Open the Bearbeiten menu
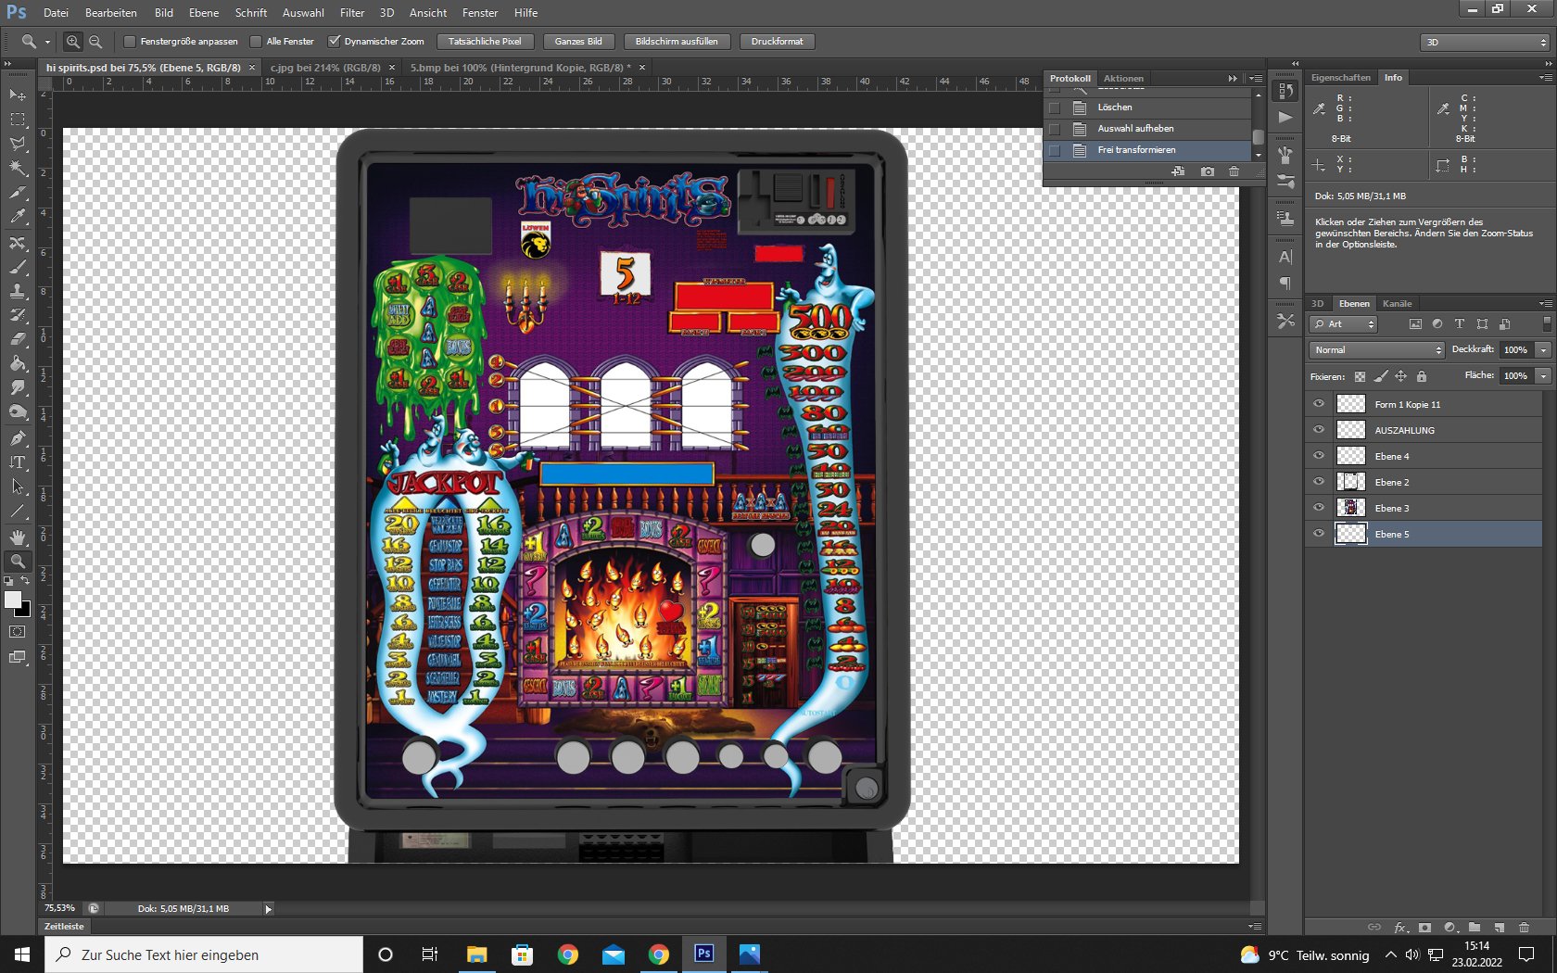 click(110, 13)
